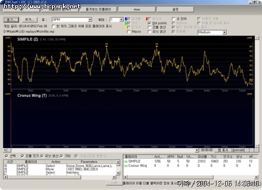Click the Drone,Drone parameters cell
Screen dimensions: 262x190
click(89, 166)
